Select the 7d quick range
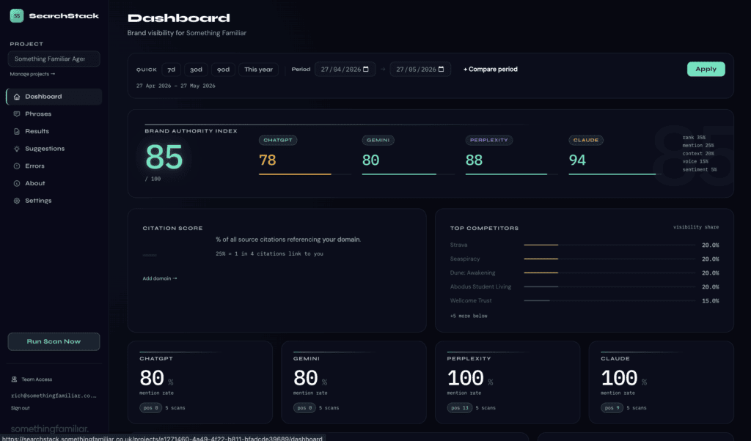 click(171, 70)
